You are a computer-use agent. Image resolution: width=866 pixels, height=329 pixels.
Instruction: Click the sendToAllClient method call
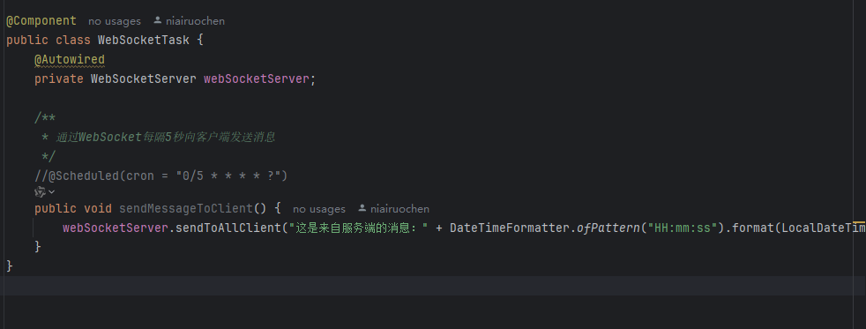(228, 228)
